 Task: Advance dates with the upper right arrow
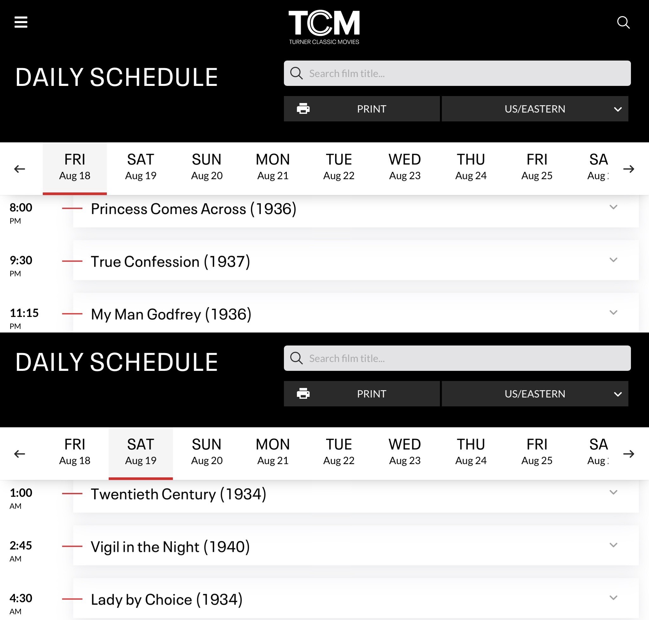pos(628,169)
